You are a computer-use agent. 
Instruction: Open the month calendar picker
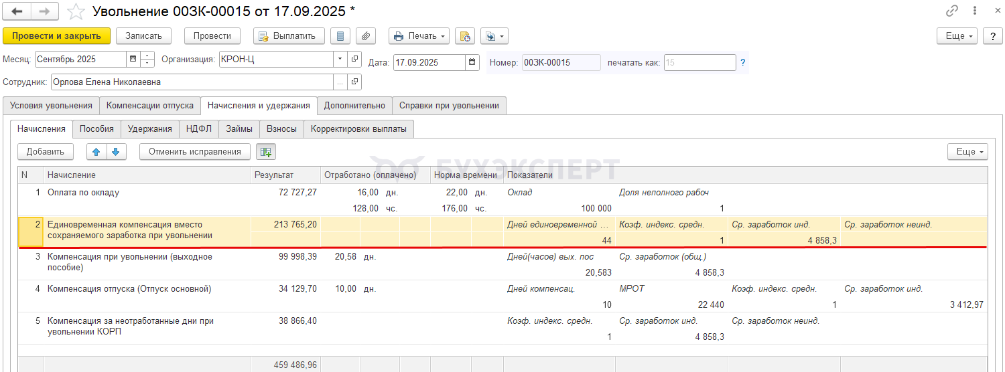coord(133,59)
